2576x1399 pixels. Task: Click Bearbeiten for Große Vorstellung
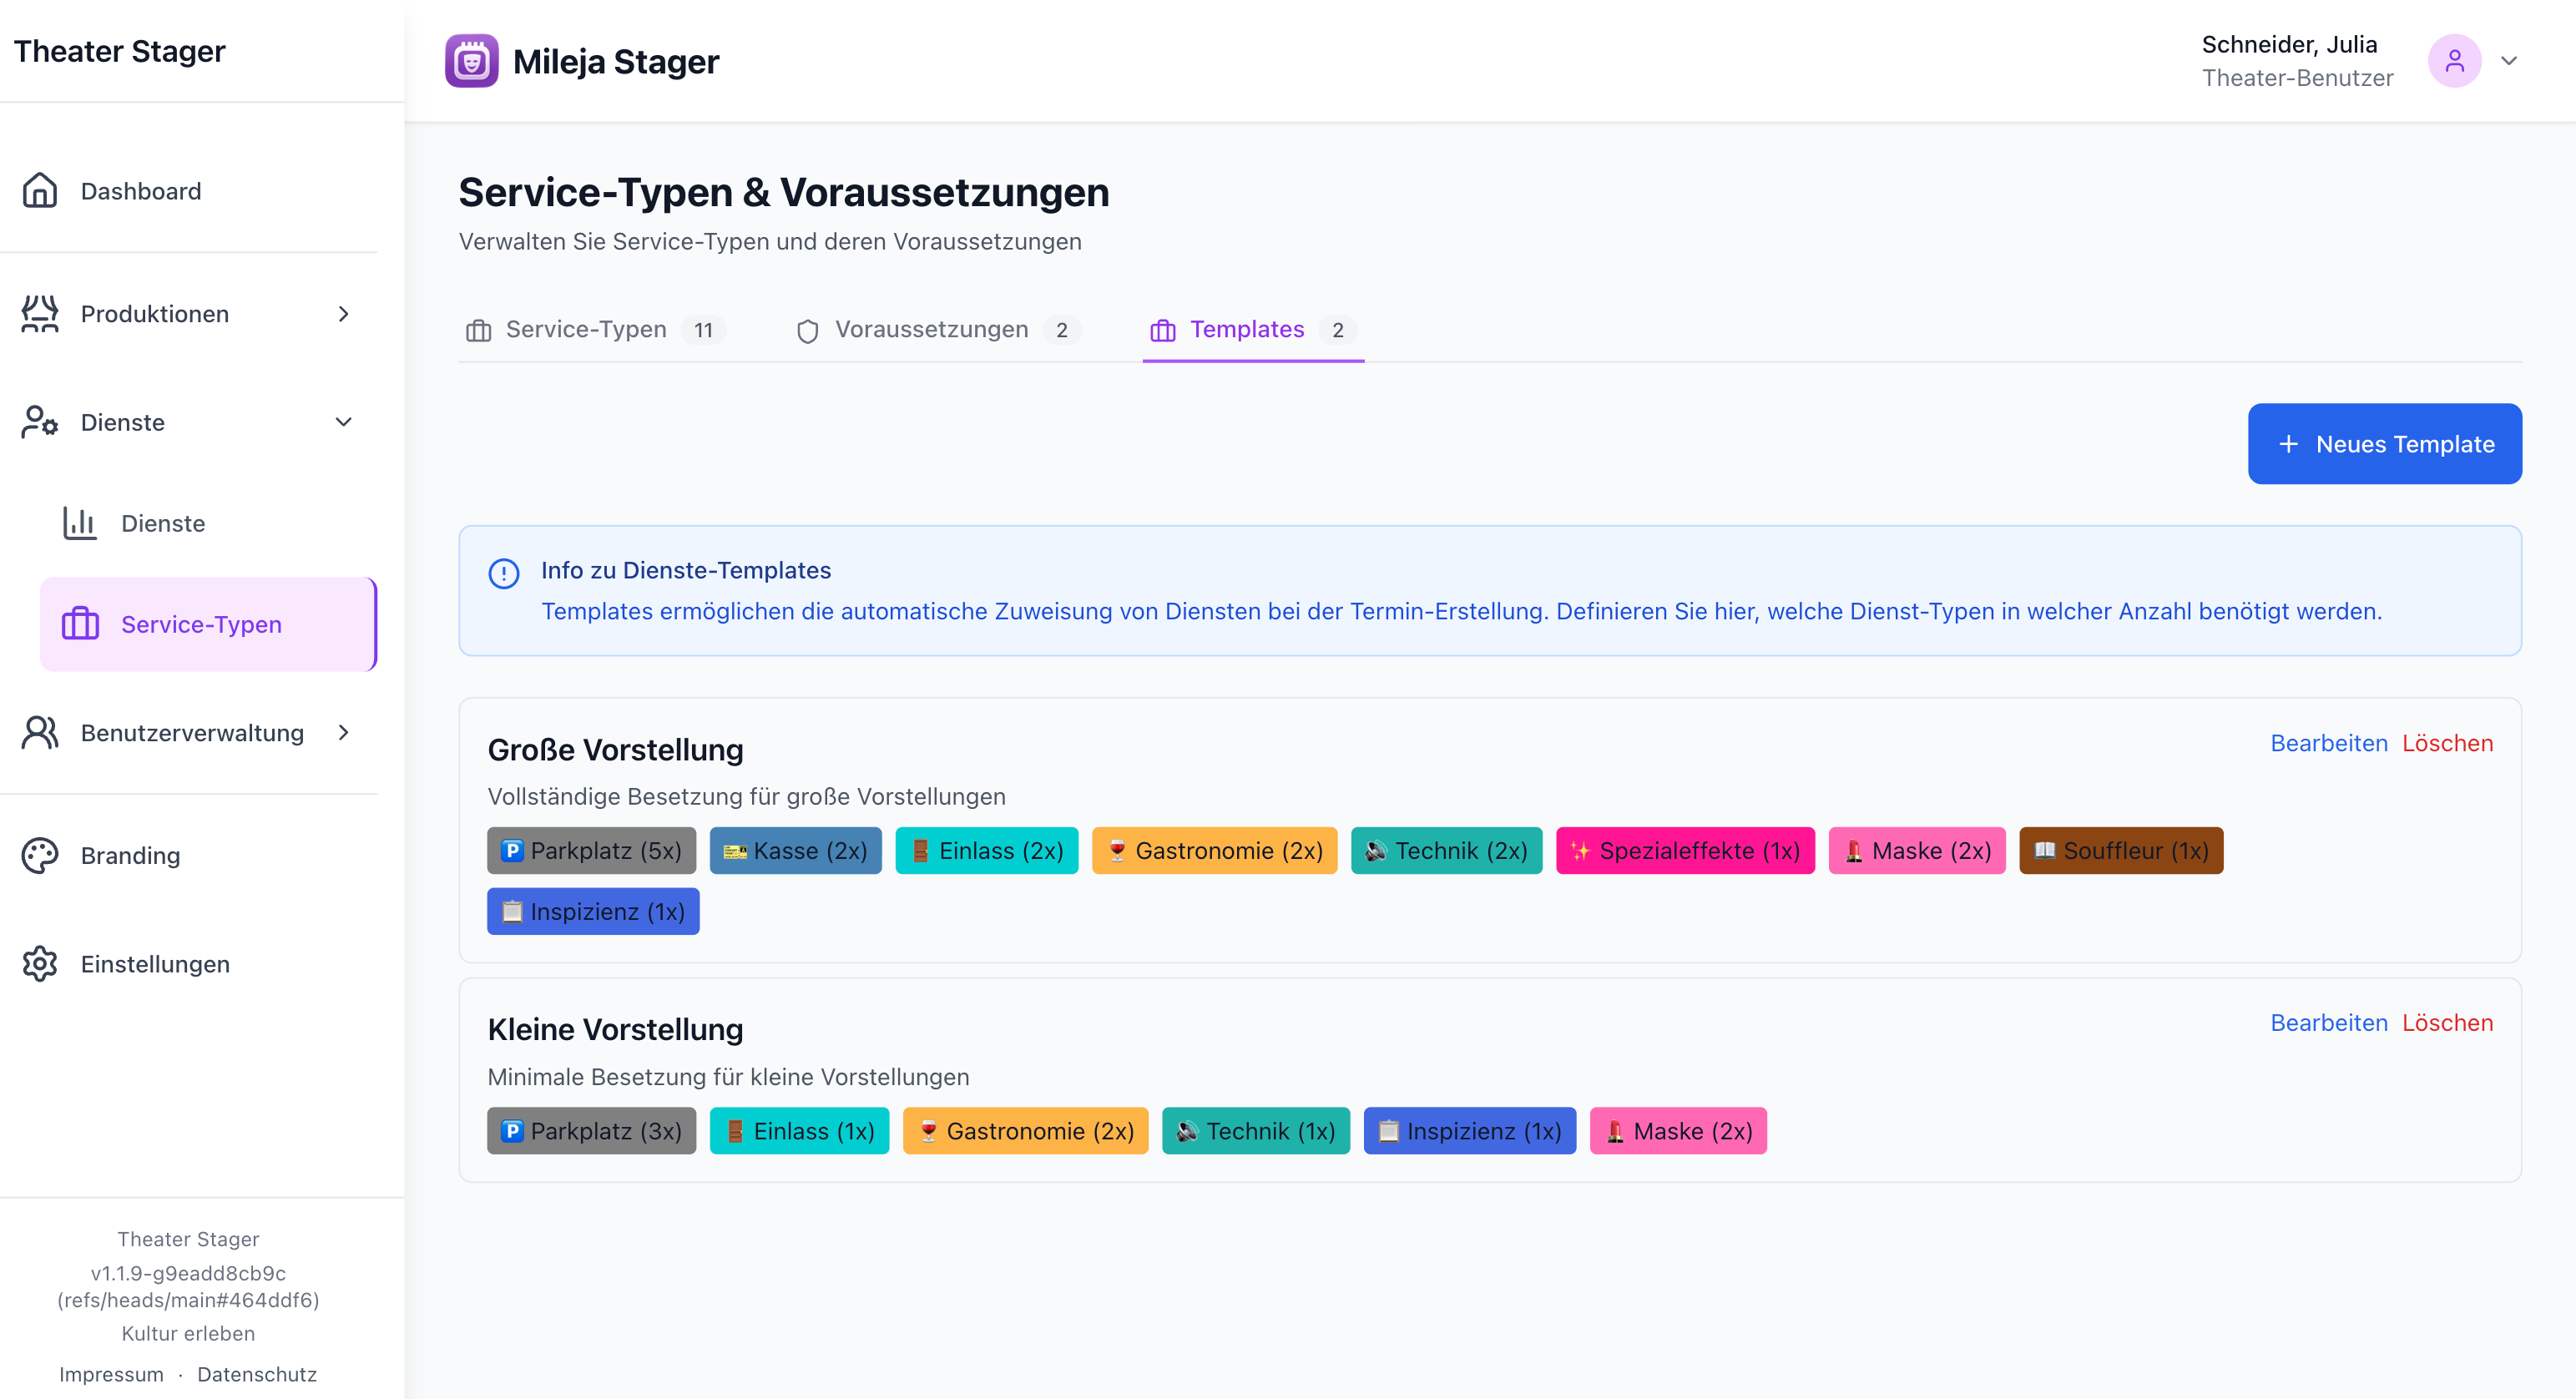[x=2328, y=742]
